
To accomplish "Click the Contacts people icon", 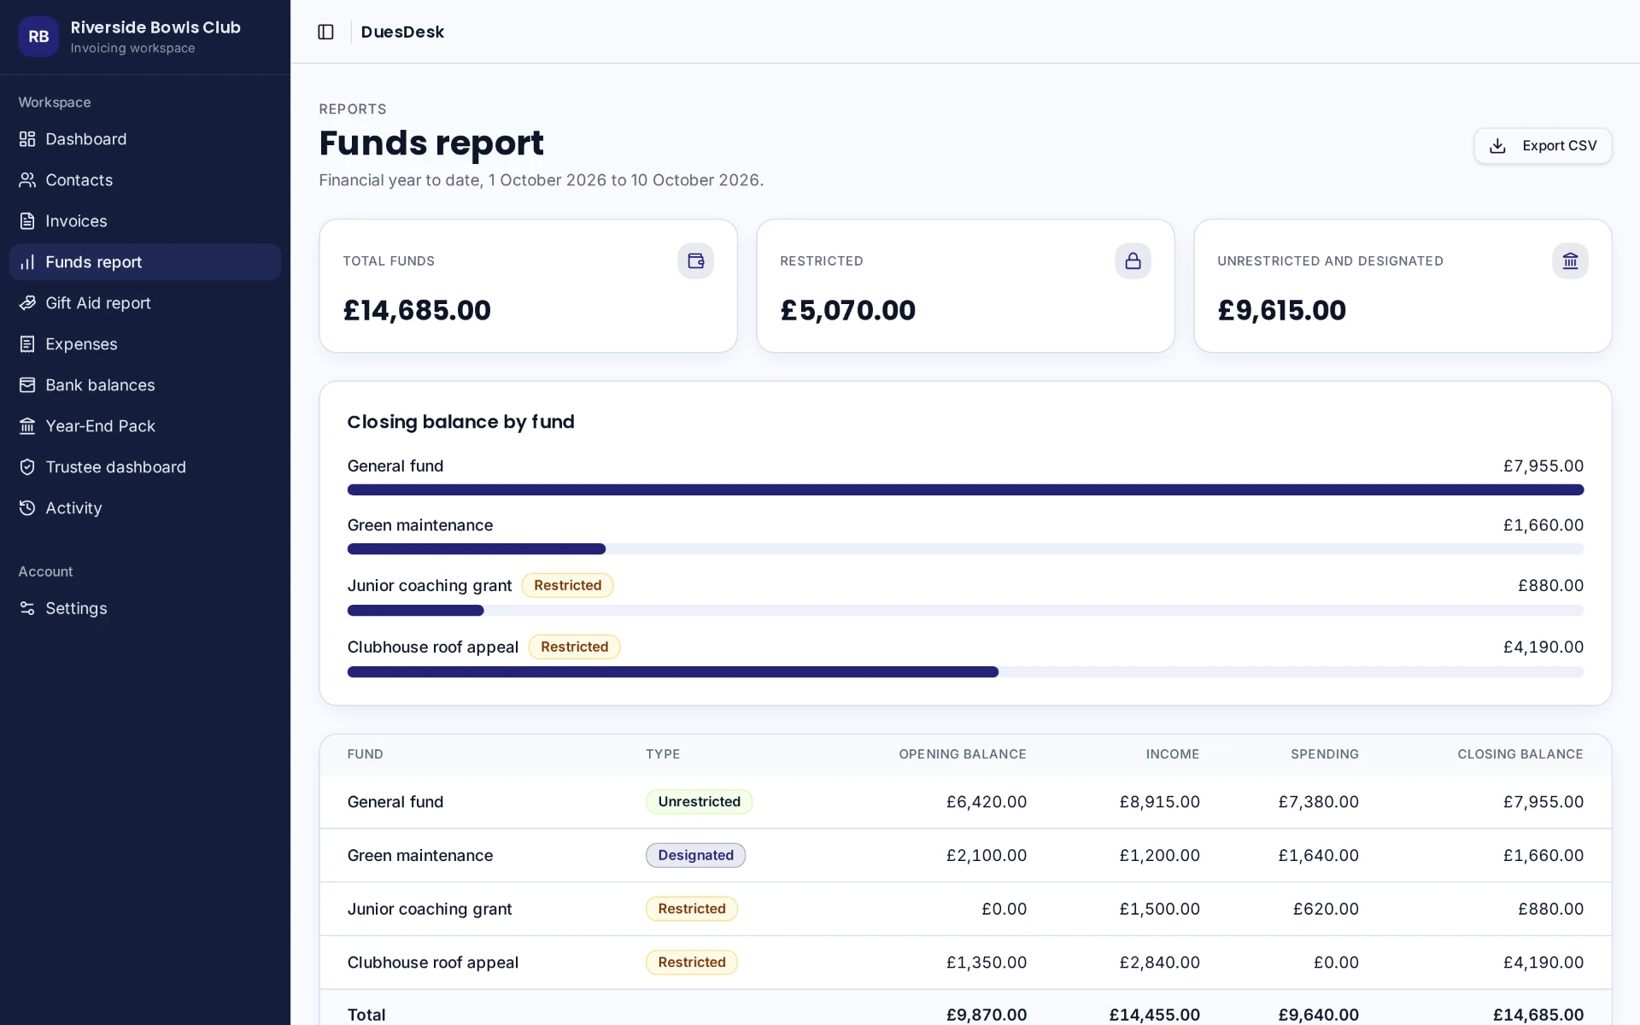I will point(27,180).
